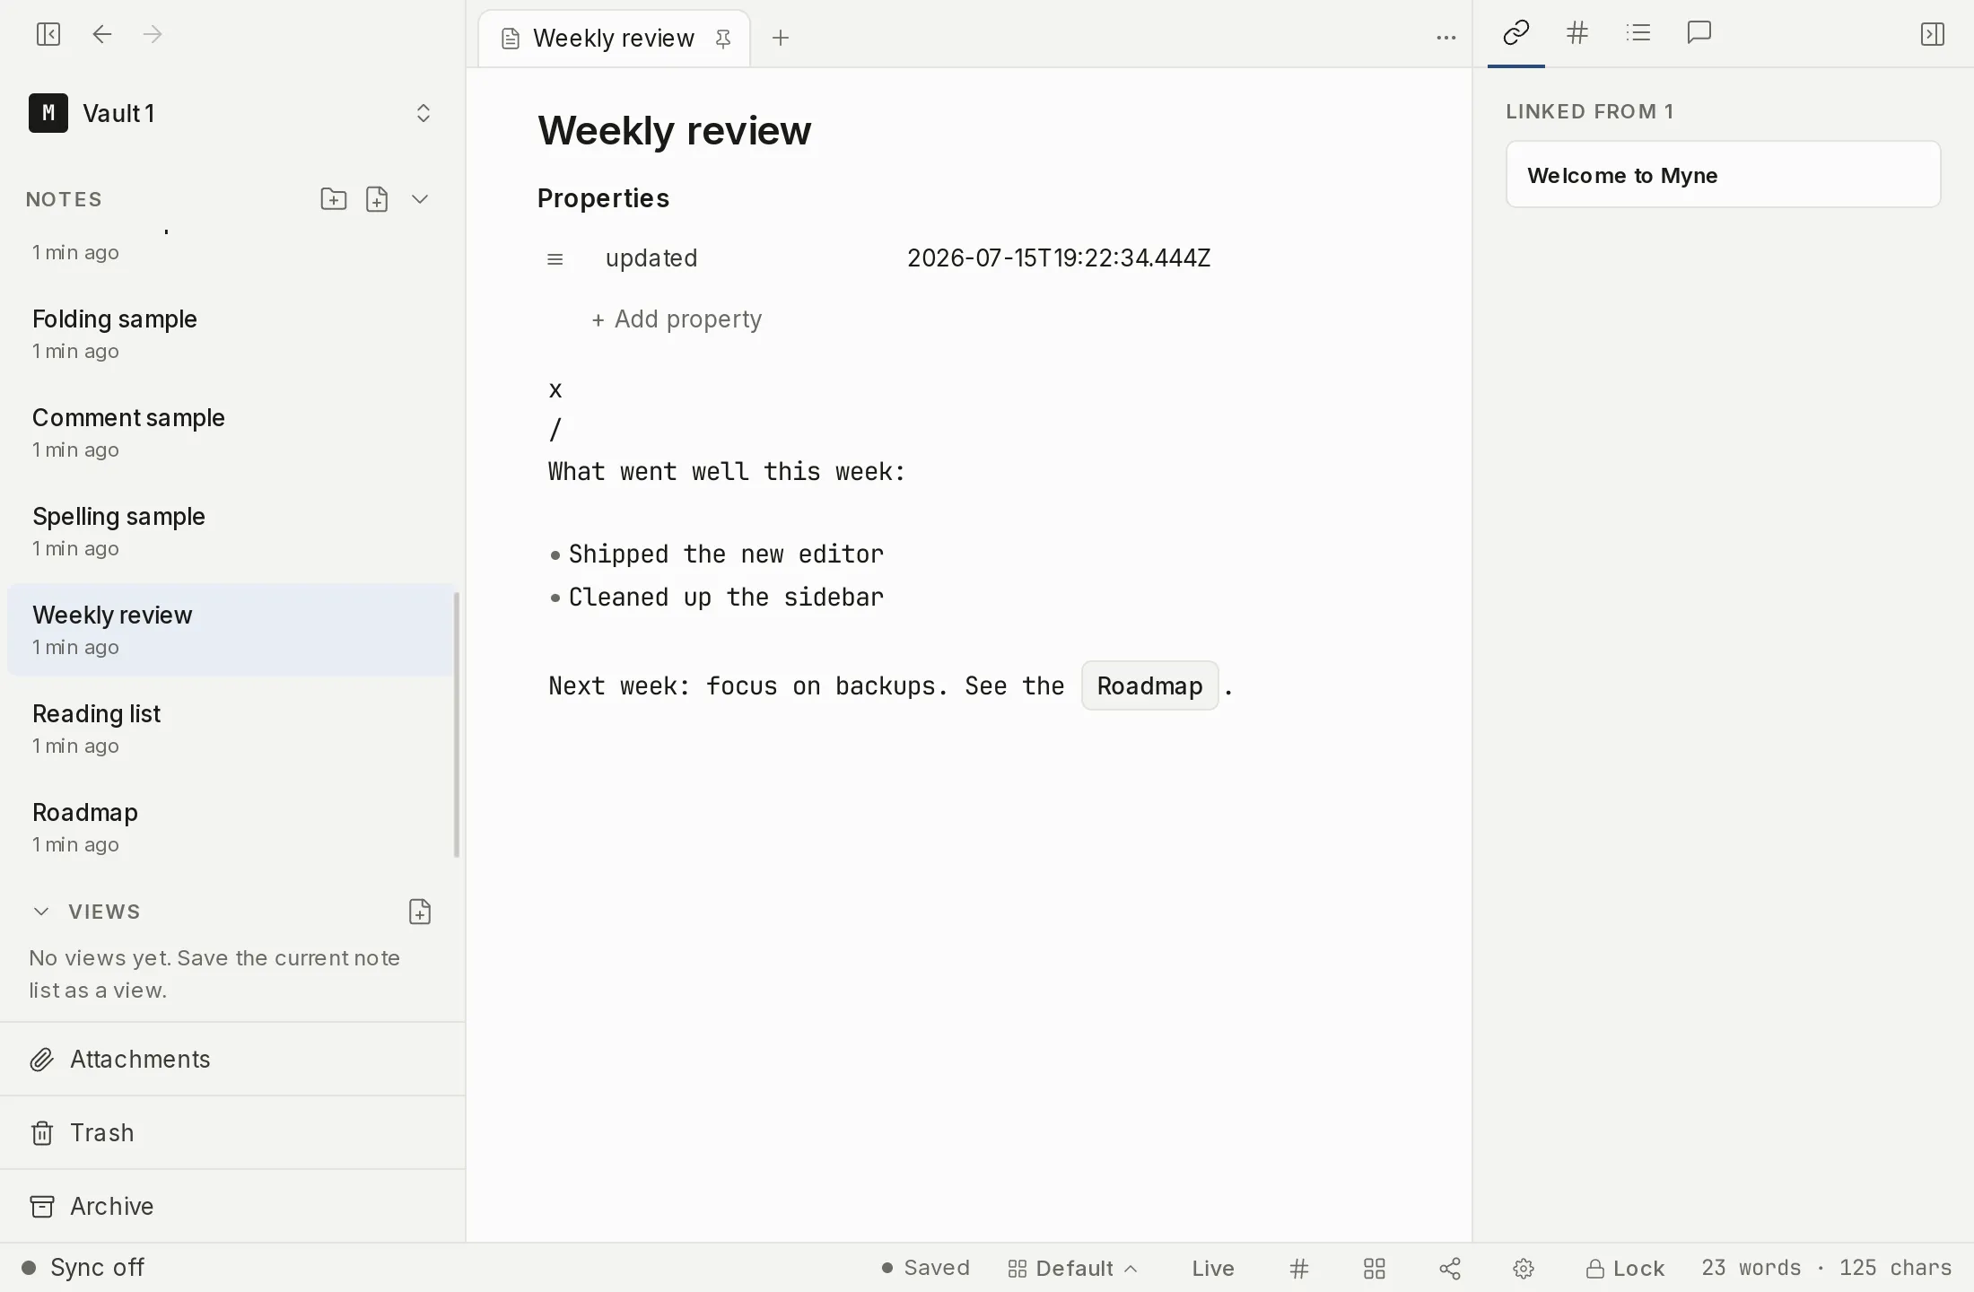Open the Roadmap note in sidebar

point(231,827)
